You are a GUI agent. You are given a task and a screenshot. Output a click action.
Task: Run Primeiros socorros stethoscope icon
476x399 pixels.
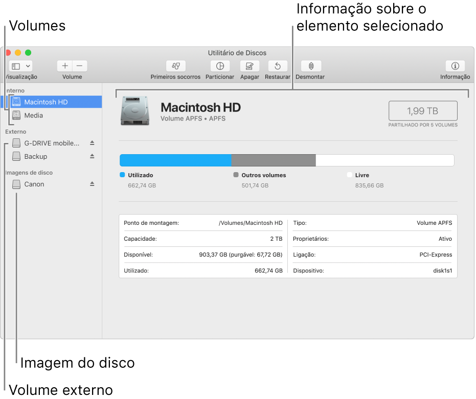(x=176, y=66)
